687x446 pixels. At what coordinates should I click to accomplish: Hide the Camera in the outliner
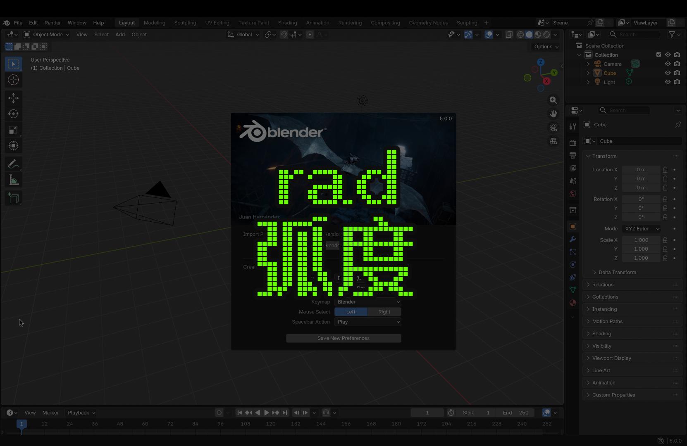coord(668,64)
